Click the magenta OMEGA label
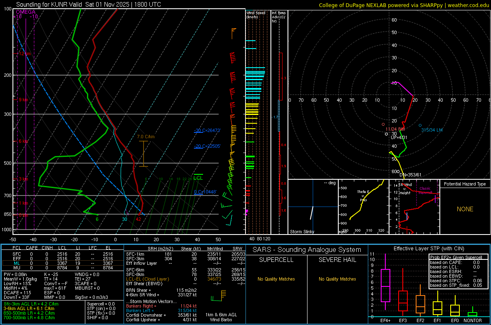The width and height of the screenshot is (491, 325). [26, 12]
